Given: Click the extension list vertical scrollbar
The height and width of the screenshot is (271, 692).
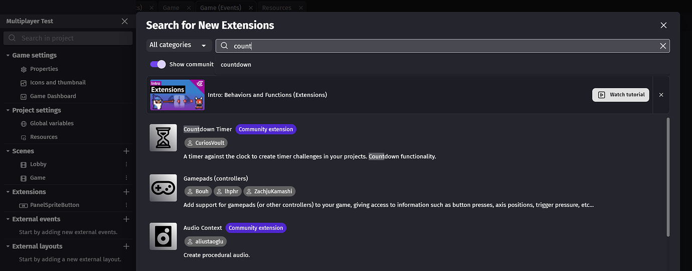Looking at the screenshot, I should (x=667, y=177).
